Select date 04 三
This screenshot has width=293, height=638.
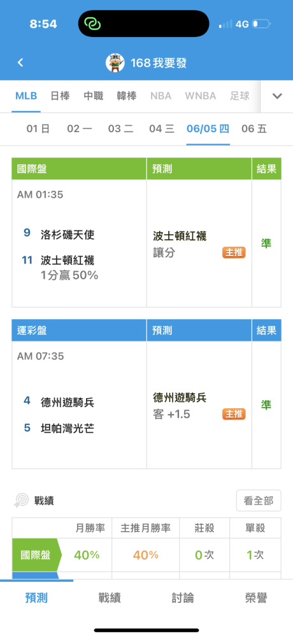(x=162, y=129)
